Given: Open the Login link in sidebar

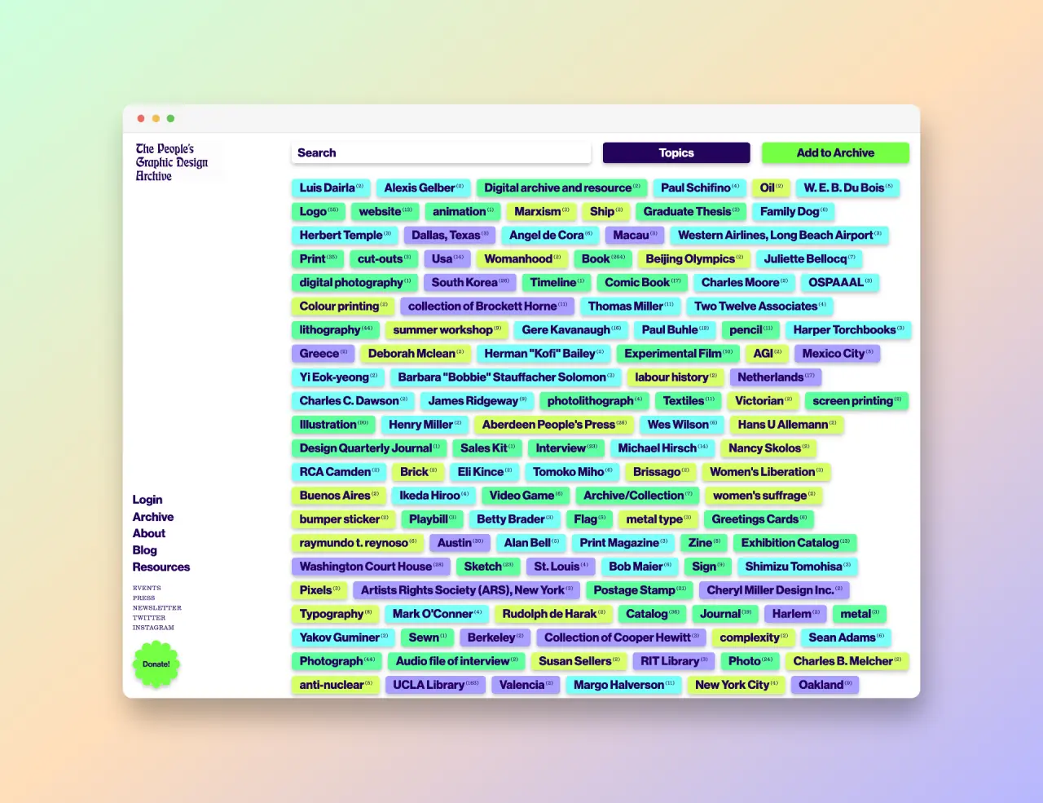Looking at the screenshot, I should 147,500.
